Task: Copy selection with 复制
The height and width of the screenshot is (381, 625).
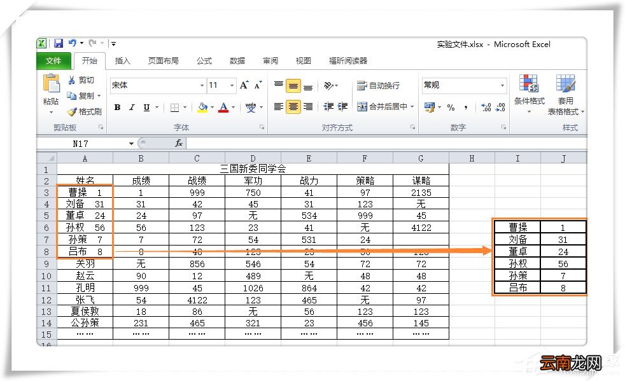Action: point(81,95)
